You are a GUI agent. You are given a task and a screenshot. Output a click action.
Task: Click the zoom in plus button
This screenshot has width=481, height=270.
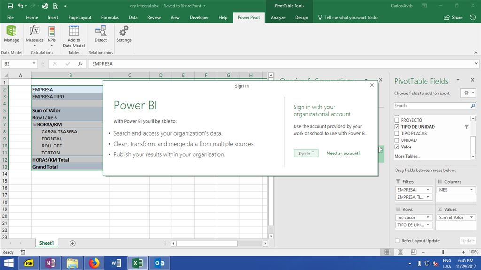(x=463, y=252)
